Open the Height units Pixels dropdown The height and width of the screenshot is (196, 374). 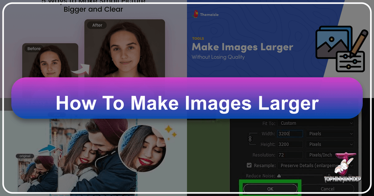[x=330, y=144]
